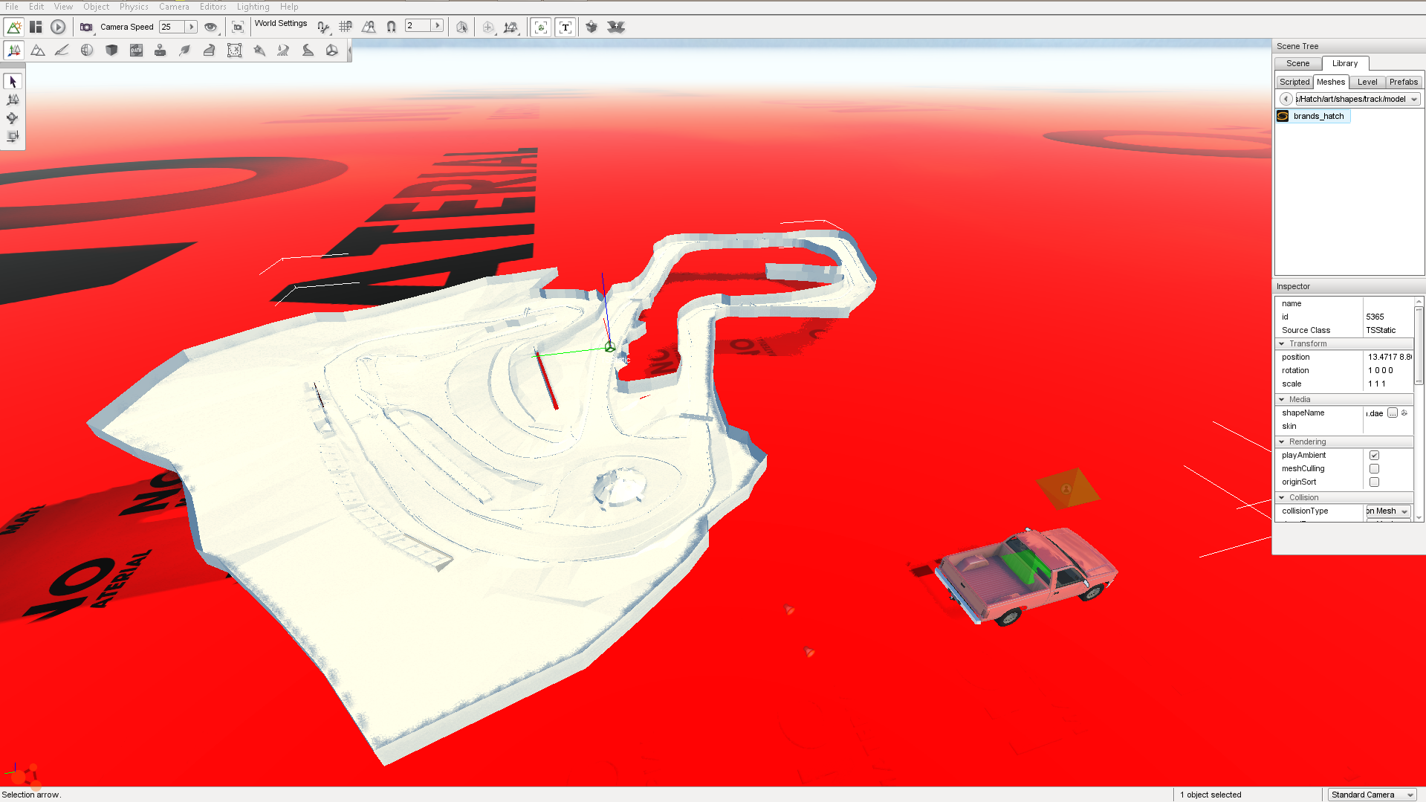Viewport: 1426px width, 802px height.
Task: Open the Object menu
Action: [x=97, y=7]
